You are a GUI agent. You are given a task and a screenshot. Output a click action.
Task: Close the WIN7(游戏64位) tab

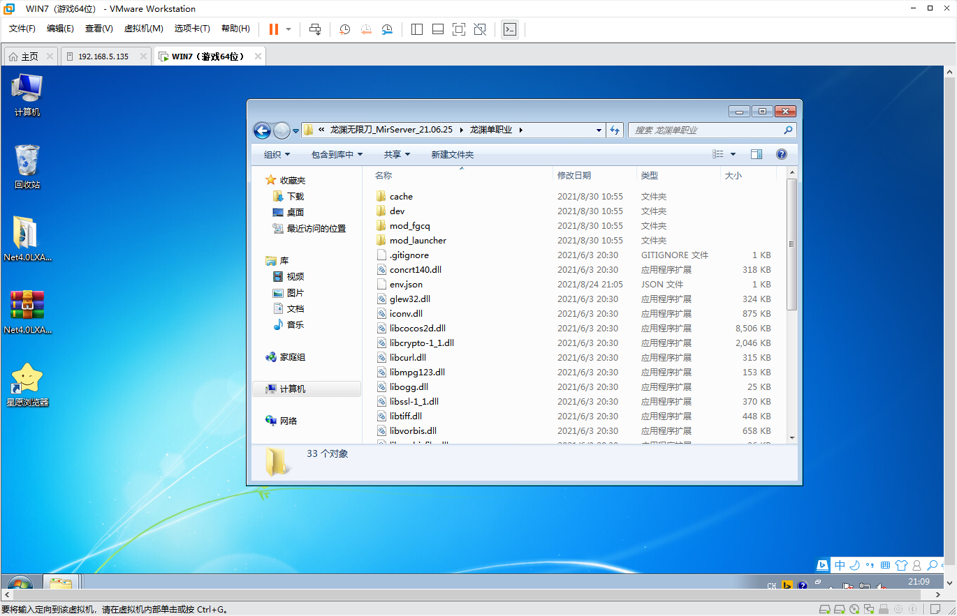(x=258, y=57)
